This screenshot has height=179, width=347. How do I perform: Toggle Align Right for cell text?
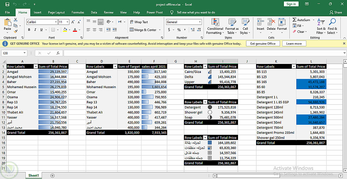[x=101, y=30]
